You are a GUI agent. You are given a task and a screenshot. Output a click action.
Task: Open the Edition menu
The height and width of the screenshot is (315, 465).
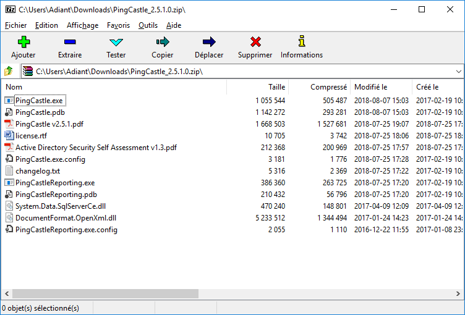(46, 25)
